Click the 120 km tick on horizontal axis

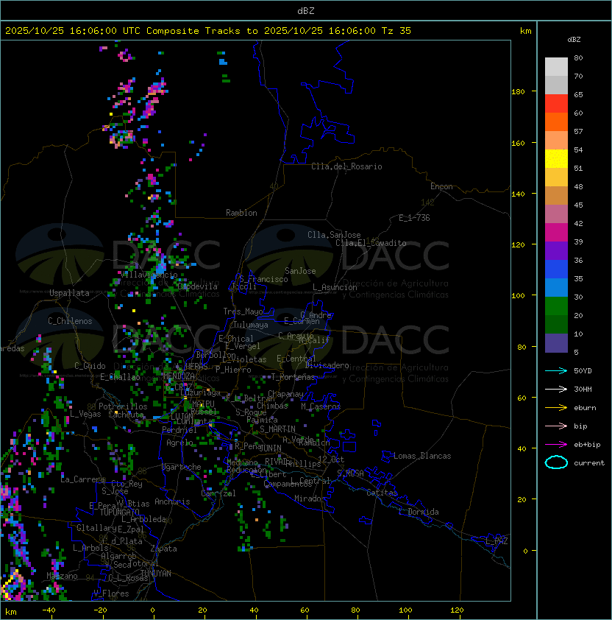pyautogui.click(x=457, y=610)
